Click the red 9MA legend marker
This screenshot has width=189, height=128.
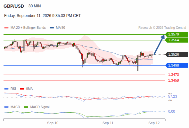(22, 89)
